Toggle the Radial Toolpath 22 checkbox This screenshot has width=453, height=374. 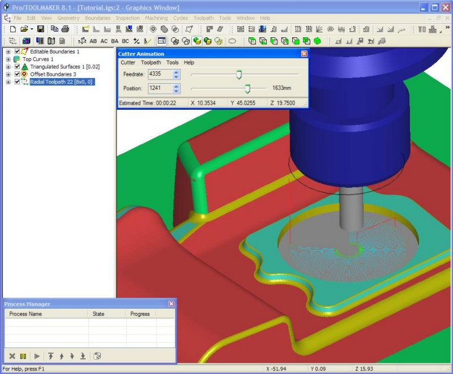17,81
